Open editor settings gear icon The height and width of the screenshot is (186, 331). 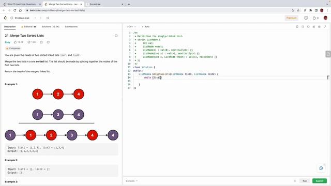click(319, 27)
